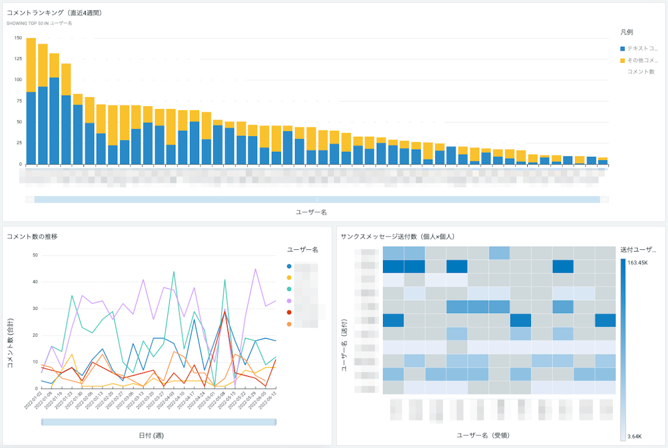Click the 100 y-axis value
Viewport: 668px width, 448px height.
click(17, 80)
